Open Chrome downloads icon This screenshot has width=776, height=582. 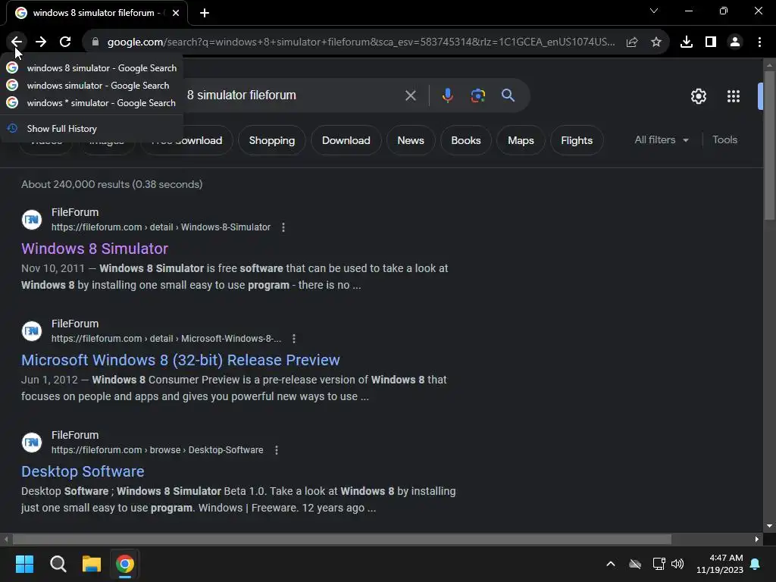point(687,42)
